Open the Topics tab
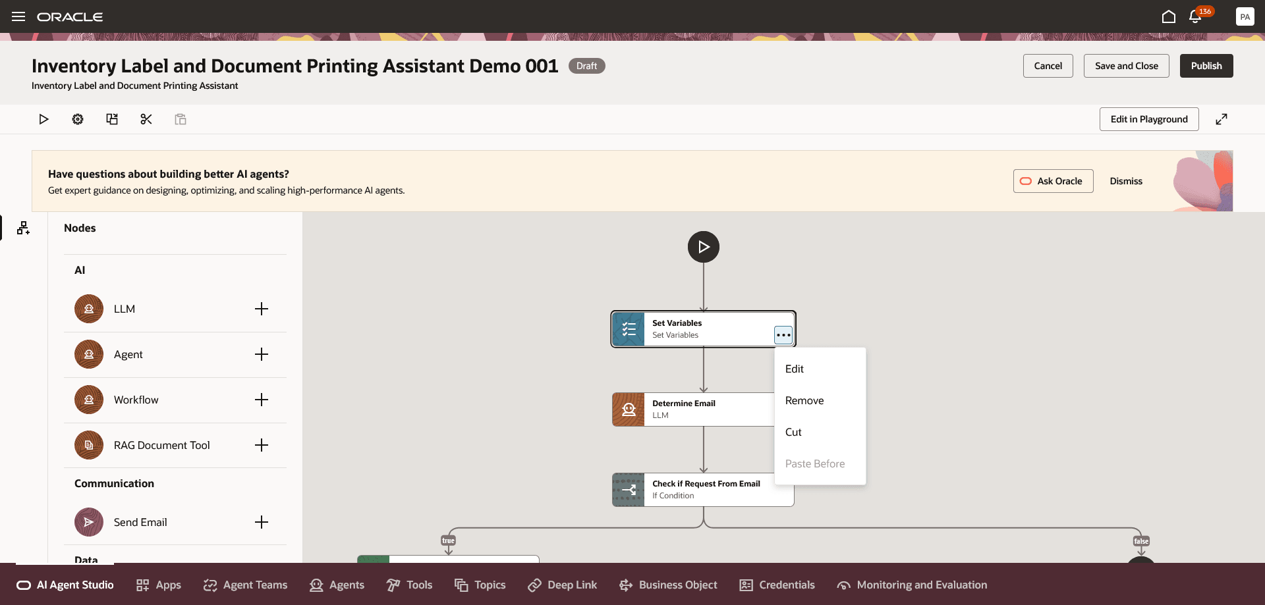This screenshot has height=605, width=1265. tap(480, 585)
